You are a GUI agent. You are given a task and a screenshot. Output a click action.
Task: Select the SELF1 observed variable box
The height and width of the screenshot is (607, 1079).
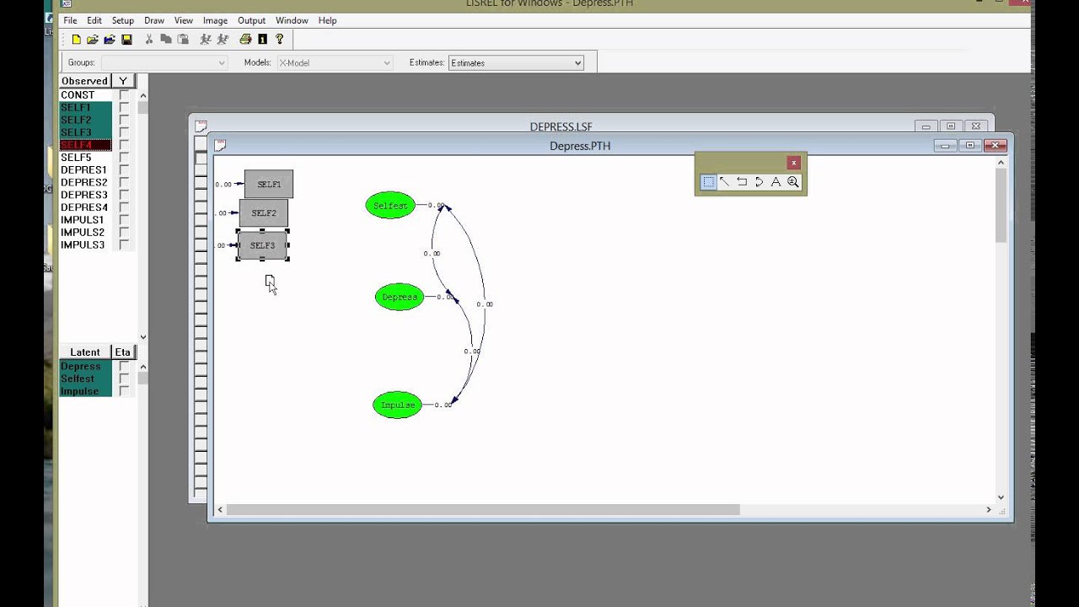[x=269, y=185]
